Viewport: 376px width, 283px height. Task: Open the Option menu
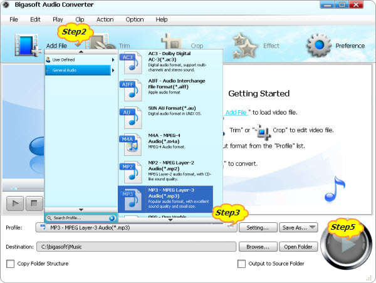(x=135, y=19)
